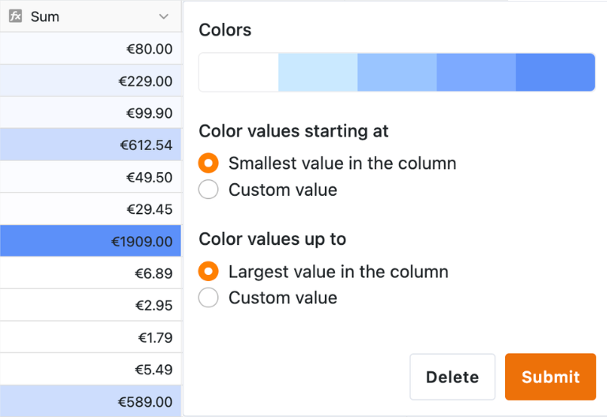Click the Sum column header label

click(45, 17)
